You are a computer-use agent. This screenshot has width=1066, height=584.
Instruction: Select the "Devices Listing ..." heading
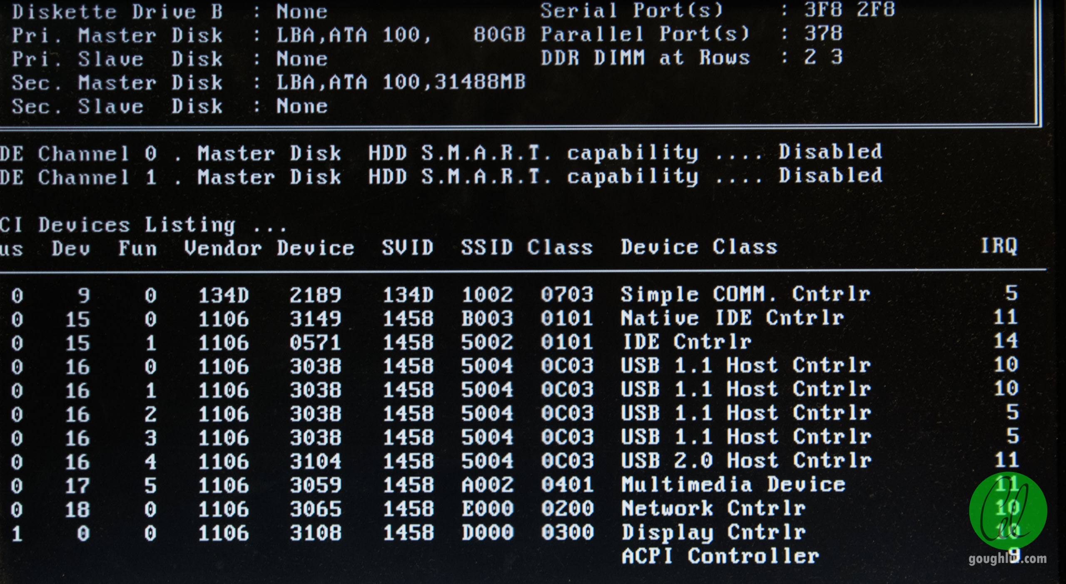pos(163,225)
